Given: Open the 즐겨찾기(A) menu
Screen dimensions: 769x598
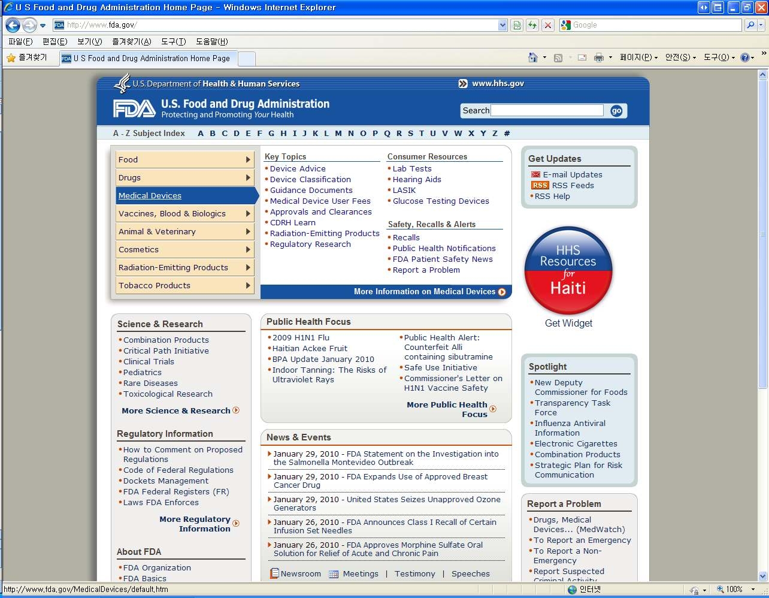Looking at the screenshot, I should point(132,41).
